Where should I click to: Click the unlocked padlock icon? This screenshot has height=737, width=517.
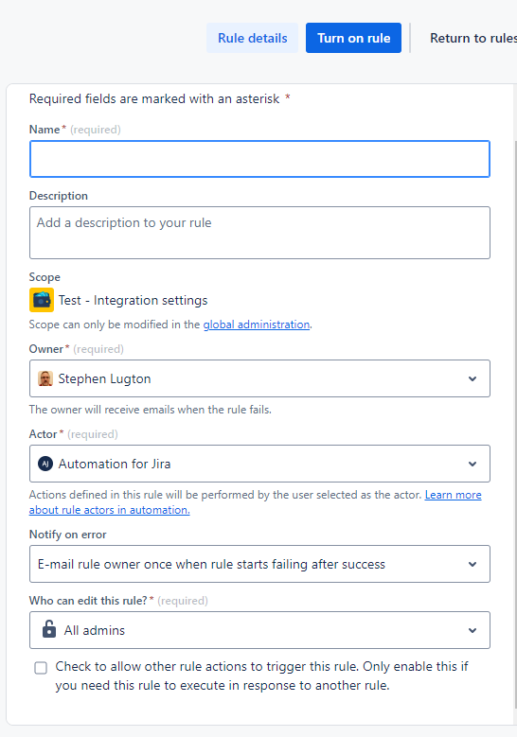tap(49, 629)
